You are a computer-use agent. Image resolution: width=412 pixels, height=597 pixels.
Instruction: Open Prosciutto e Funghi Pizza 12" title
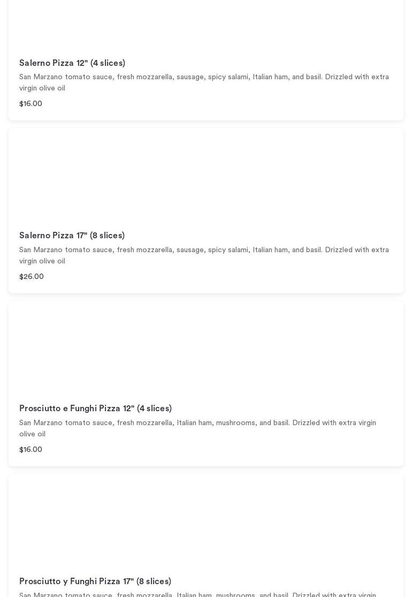pyautogui.click(x=95, y=409)
